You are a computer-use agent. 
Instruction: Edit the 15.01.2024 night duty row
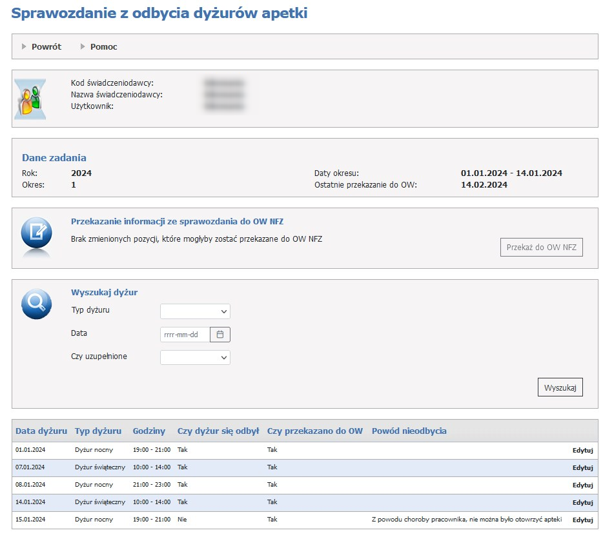click(582, 520)
